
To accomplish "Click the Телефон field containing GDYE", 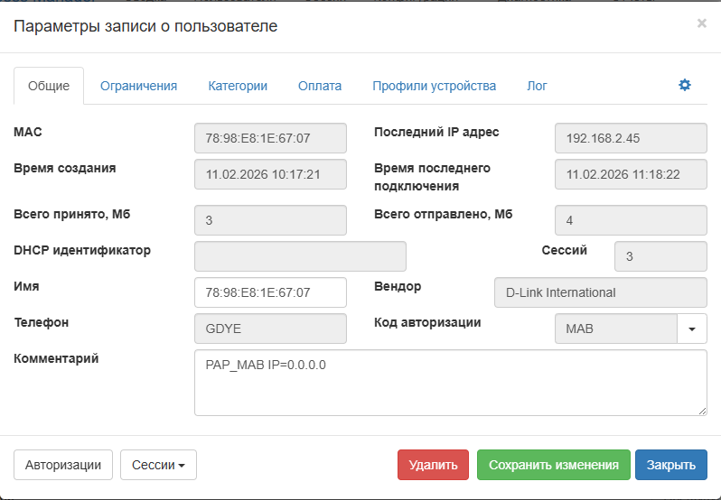I will (x=270, y=329).
